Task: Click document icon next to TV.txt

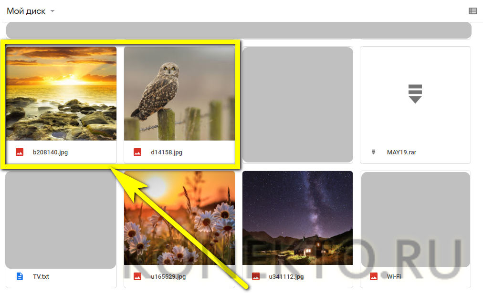Action: 20,276
